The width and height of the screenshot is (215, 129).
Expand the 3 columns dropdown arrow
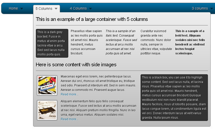(212, 9)
